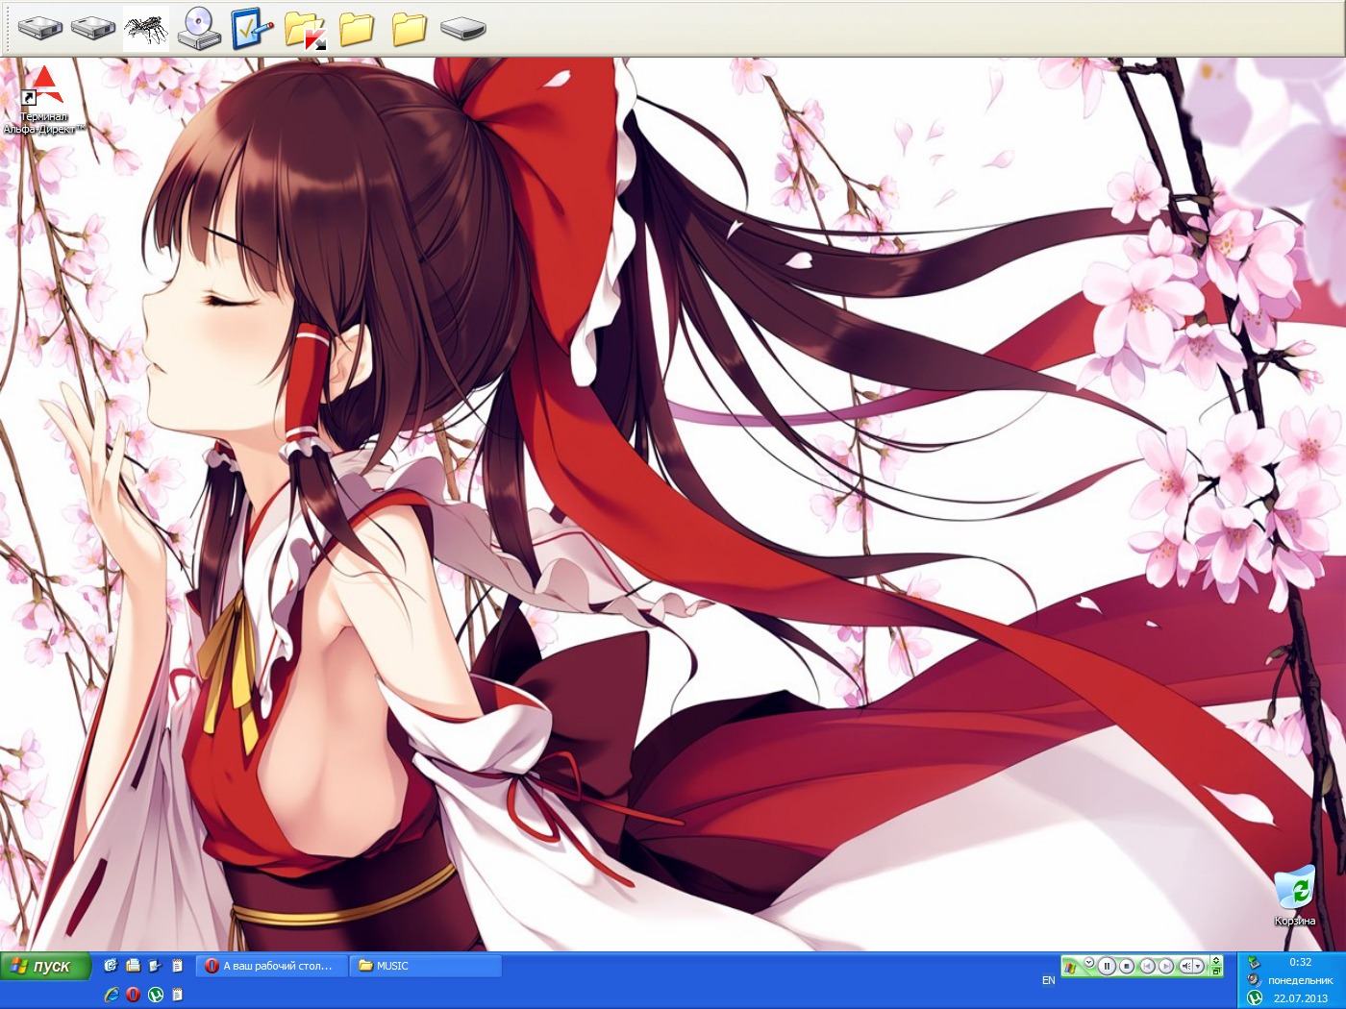Click the blue checklist icon with pencil
The width and height of the screenshot is (1346, 1009).
250,28
